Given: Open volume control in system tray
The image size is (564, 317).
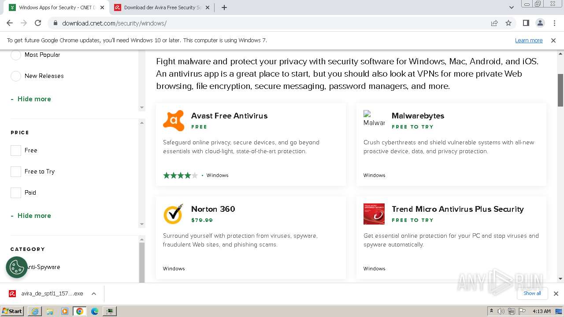Looking at the screenshot, I should 501,311.
